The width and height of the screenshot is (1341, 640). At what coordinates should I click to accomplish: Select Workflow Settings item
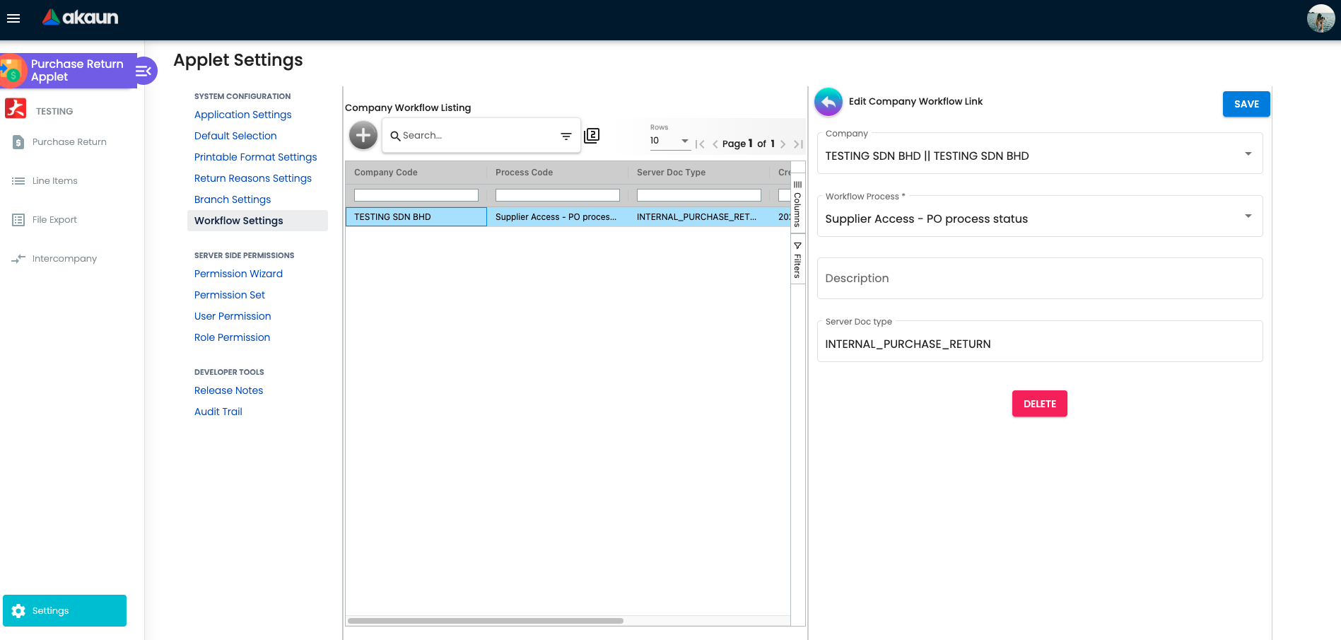[x=257, y=221]
